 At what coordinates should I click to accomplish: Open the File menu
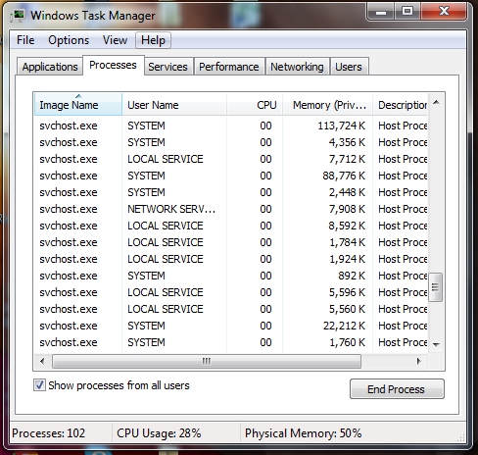(x=25, y=40)
